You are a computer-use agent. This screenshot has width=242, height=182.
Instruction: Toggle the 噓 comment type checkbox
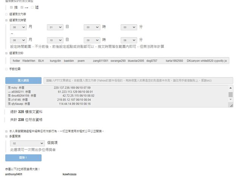click(x=33, y=7)
